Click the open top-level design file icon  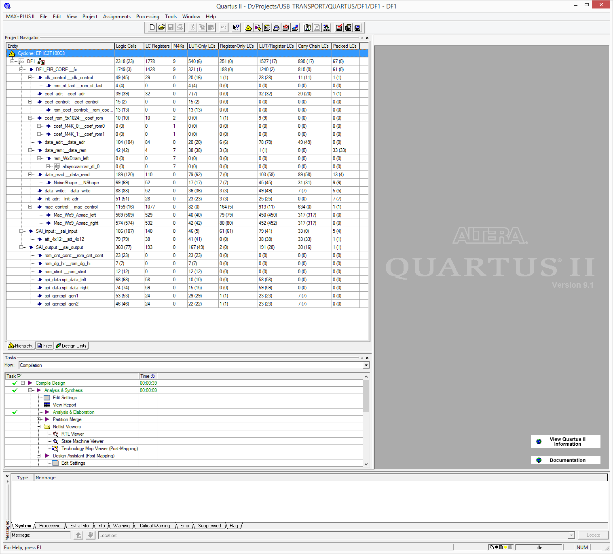tap(308, 27)
